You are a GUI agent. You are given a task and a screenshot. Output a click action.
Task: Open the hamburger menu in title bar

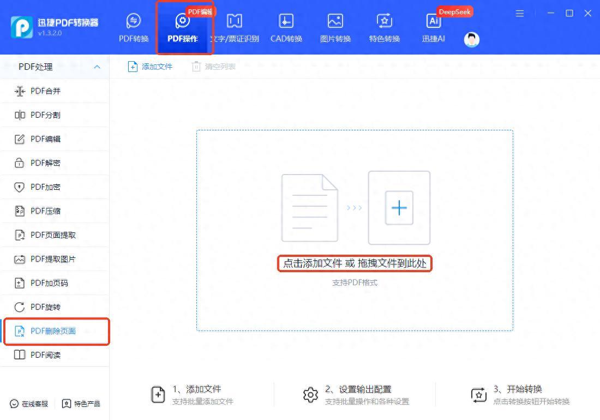click(x=520, y=13)
